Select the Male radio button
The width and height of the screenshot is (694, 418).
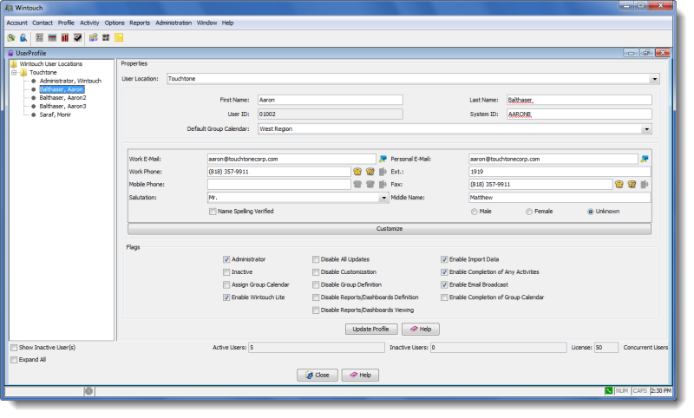point(475,212)
